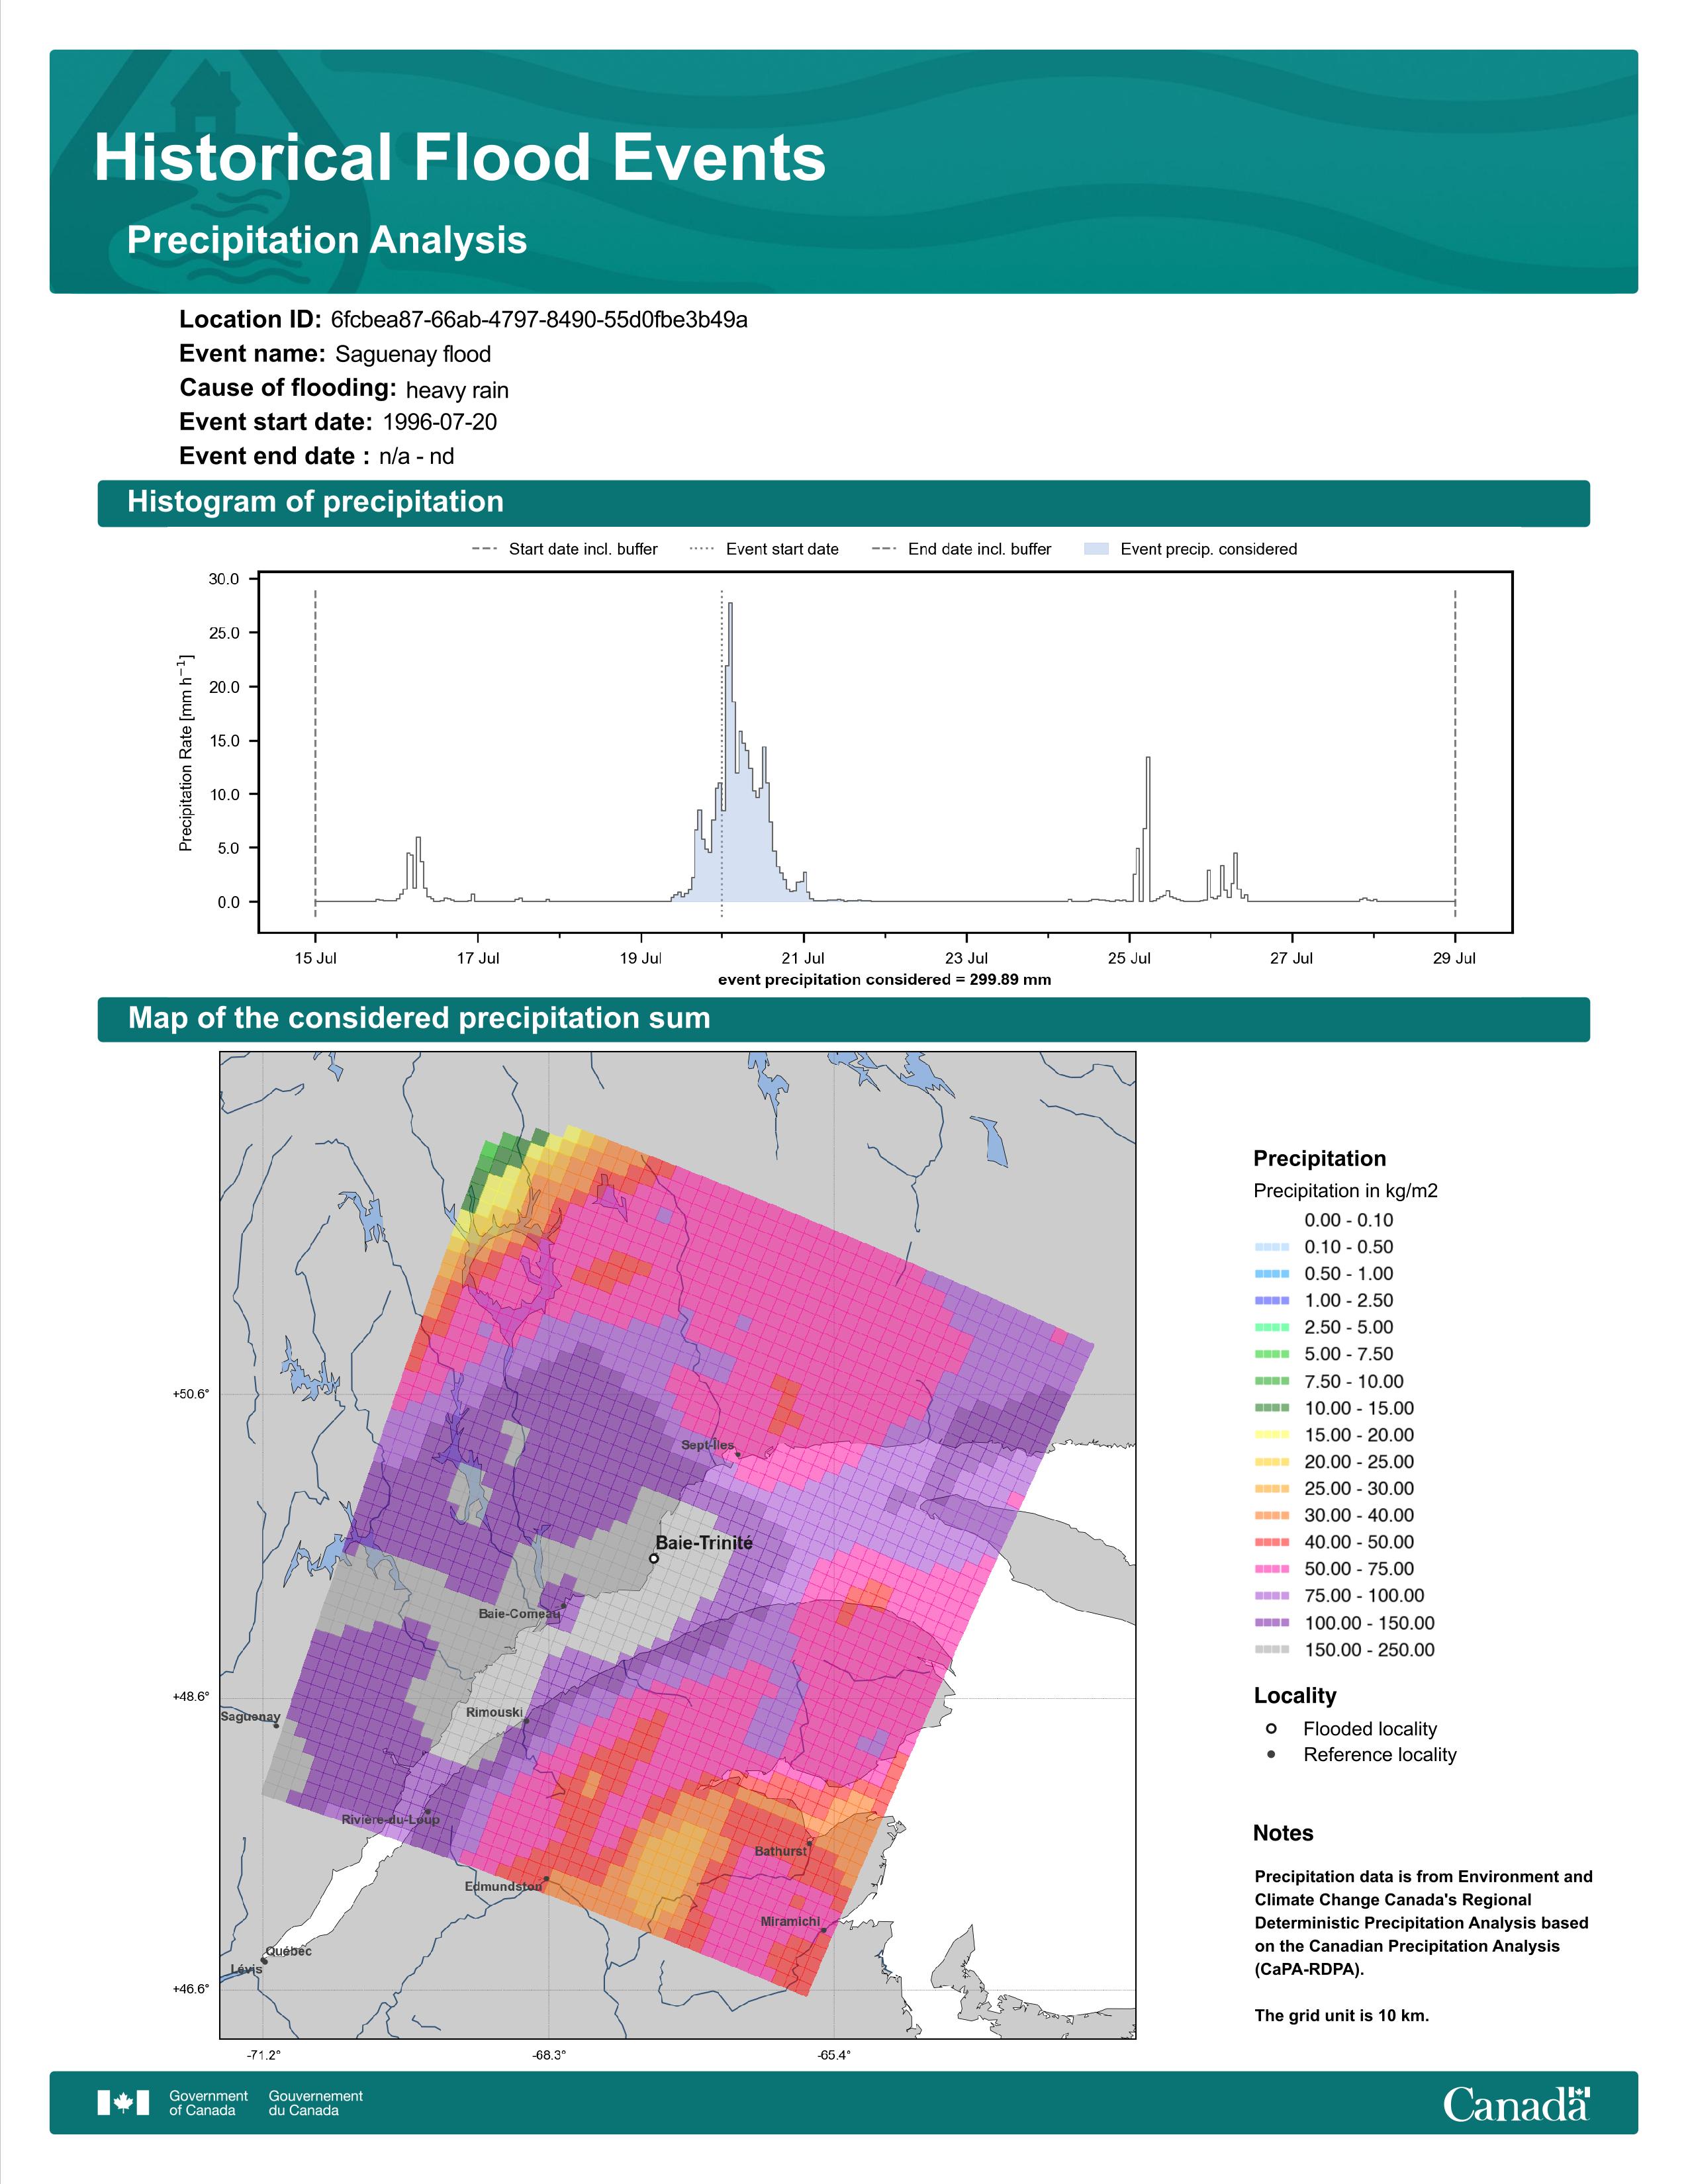Click the Baie-Trinité flooded locality marker

654,1558
